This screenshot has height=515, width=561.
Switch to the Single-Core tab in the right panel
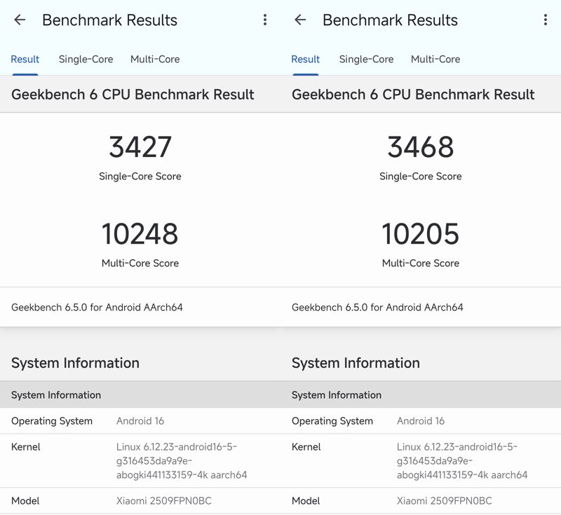[x=366, y=60]
